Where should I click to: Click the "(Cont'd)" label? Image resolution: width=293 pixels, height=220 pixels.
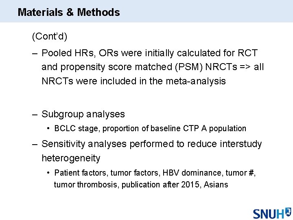click(x=50, y=37)
